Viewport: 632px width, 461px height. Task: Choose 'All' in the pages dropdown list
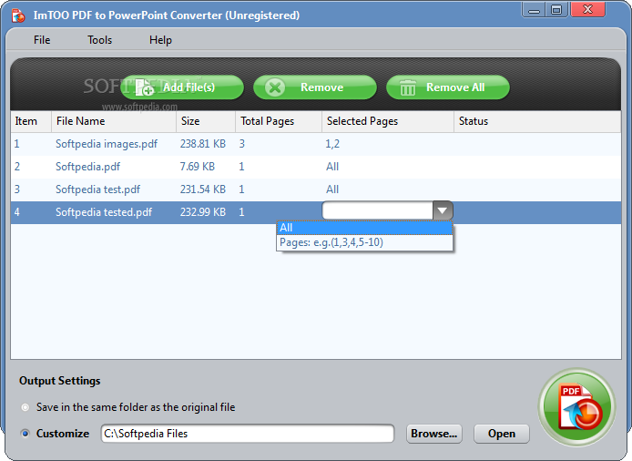[365, 228]
